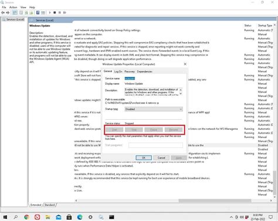Open the Action menu
The image size is (278, 221).
coord(13,7)
